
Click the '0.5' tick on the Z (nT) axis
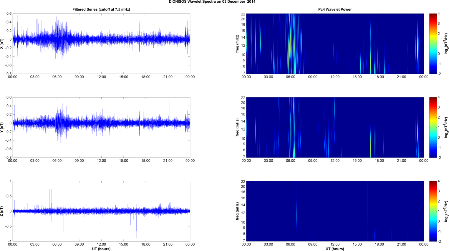click(9, 196)
